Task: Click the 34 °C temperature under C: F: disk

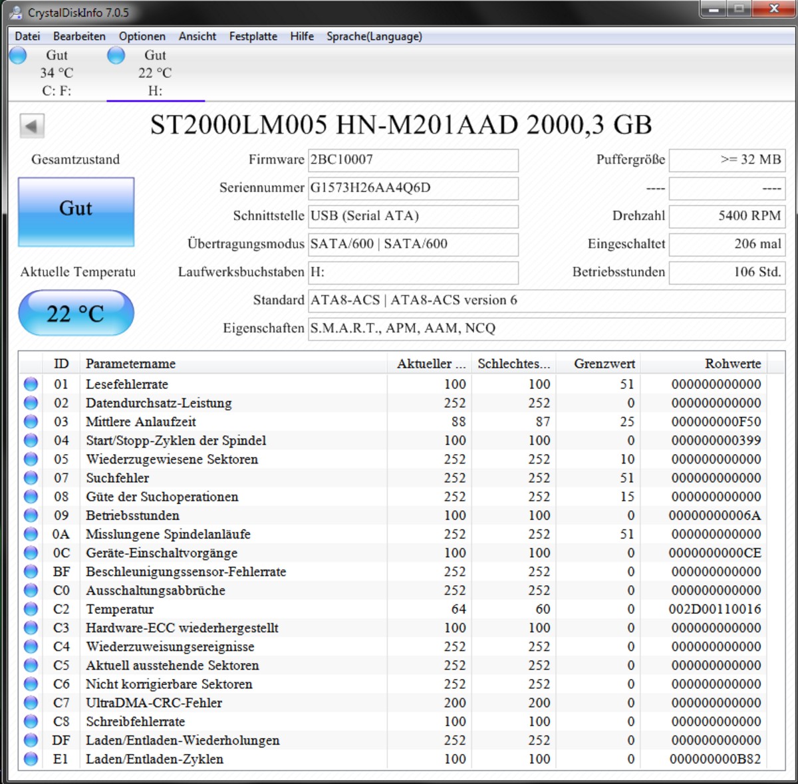Action: (57, 73)
